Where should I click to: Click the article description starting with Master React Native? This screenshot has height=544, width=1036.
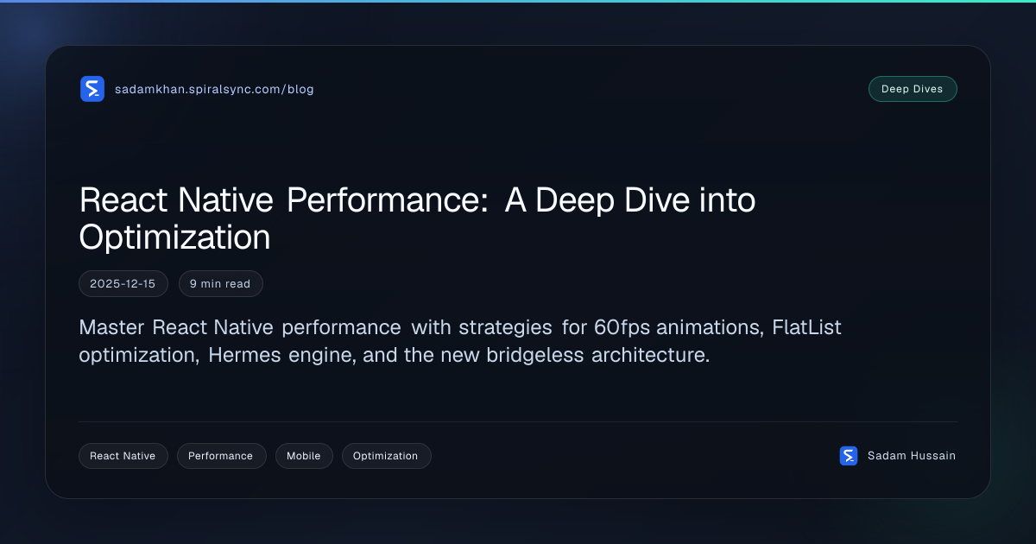tap(460, 341)
